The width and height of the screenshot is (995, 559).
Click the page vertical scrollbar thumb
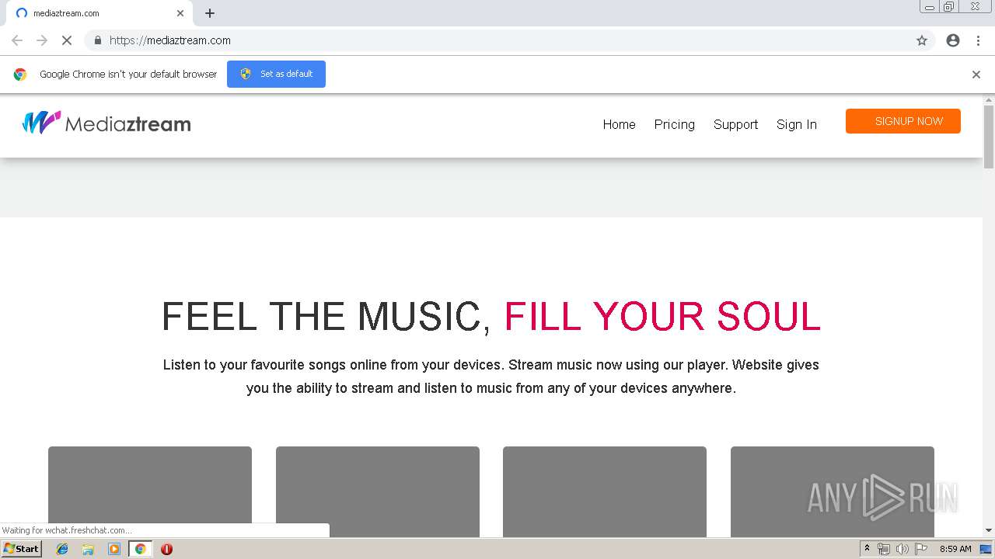tap(989, 136)
